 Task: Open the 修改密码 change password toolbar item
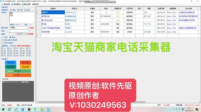tap(5, 4)
